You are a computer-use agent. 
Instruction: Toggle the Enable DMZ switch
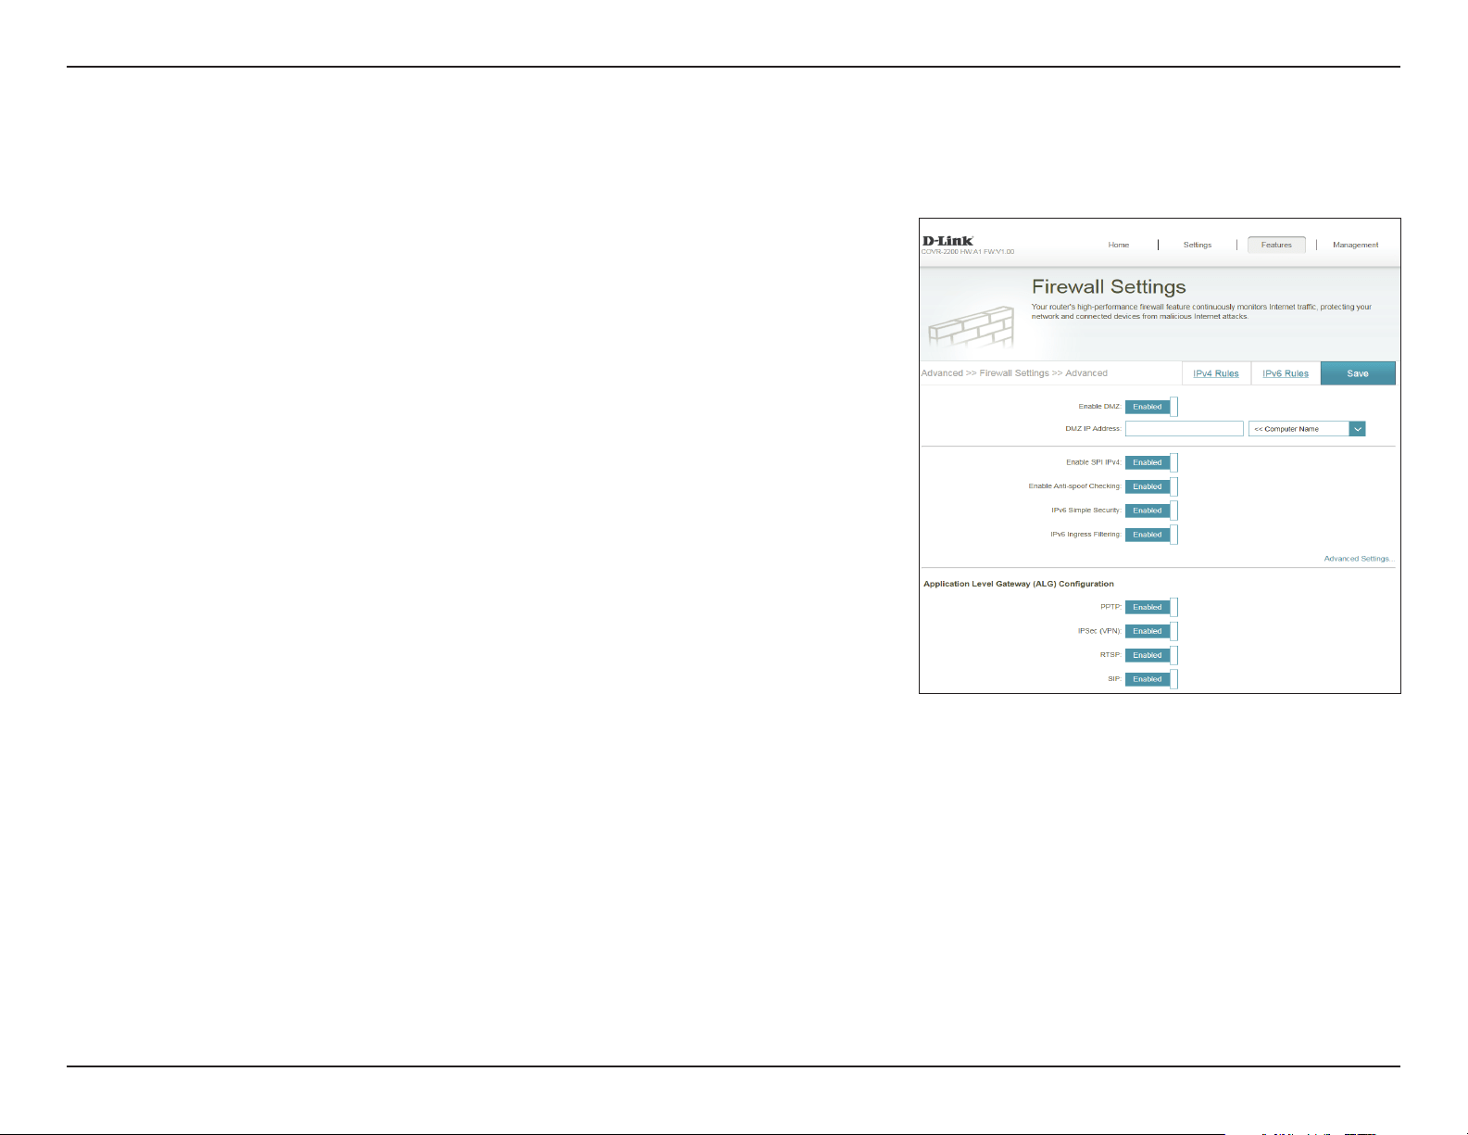coord(1151,407)
